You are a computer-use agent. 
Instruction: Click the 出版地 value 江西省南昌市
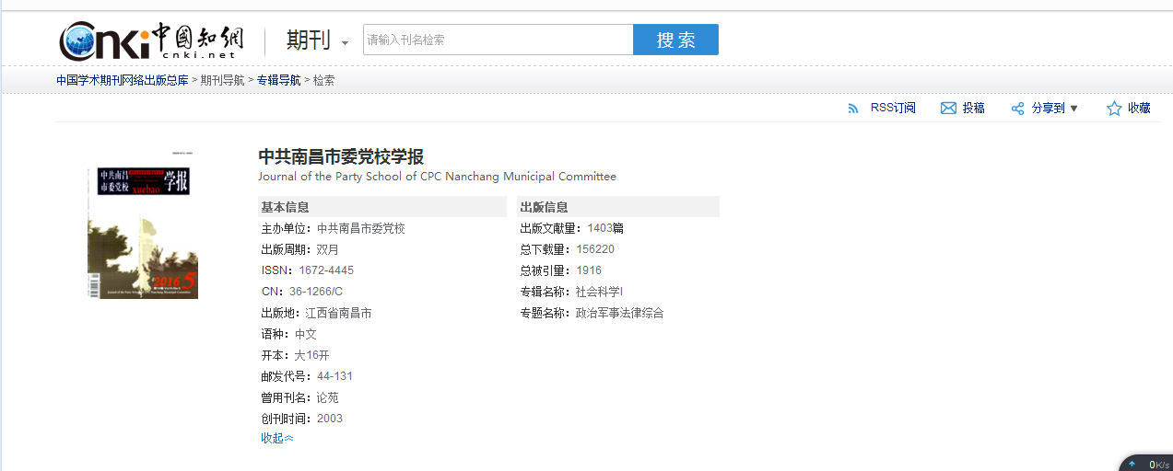tap(339, 313)
